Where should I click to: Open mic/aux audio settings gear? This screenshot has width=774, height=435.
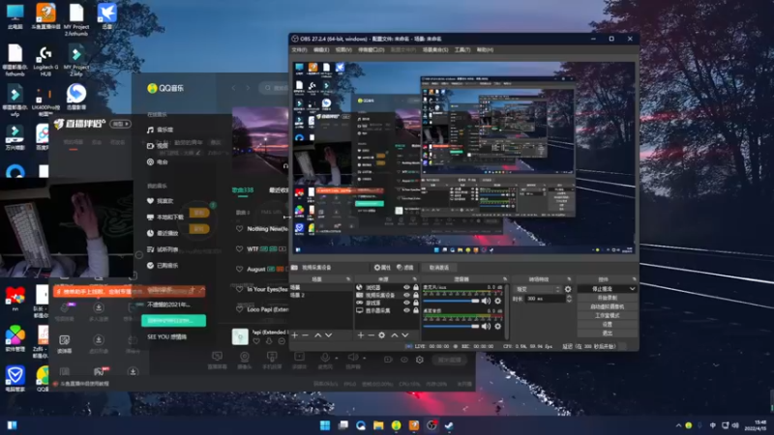click(x=497, y=301)
